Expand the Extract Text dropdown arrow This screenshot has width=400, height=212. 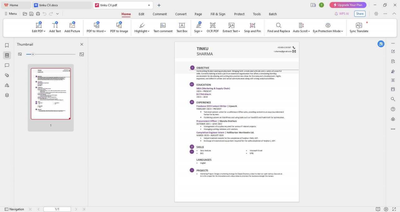click(x=239, y=31)
